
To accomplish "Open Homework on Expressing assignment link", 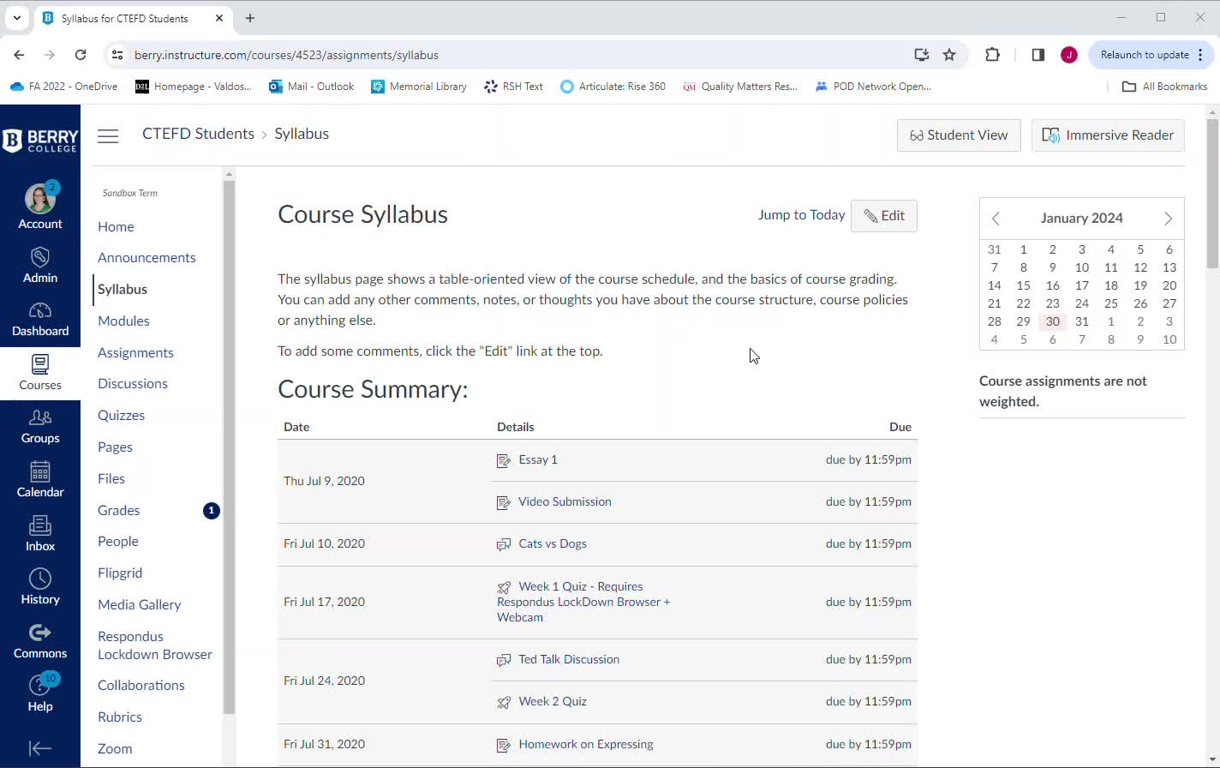I will pyautogui.click(x=586, y=744).
